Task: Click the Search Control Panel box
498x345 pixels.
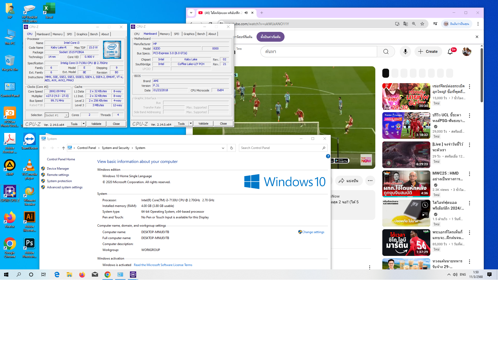Action: pos(283,148)
